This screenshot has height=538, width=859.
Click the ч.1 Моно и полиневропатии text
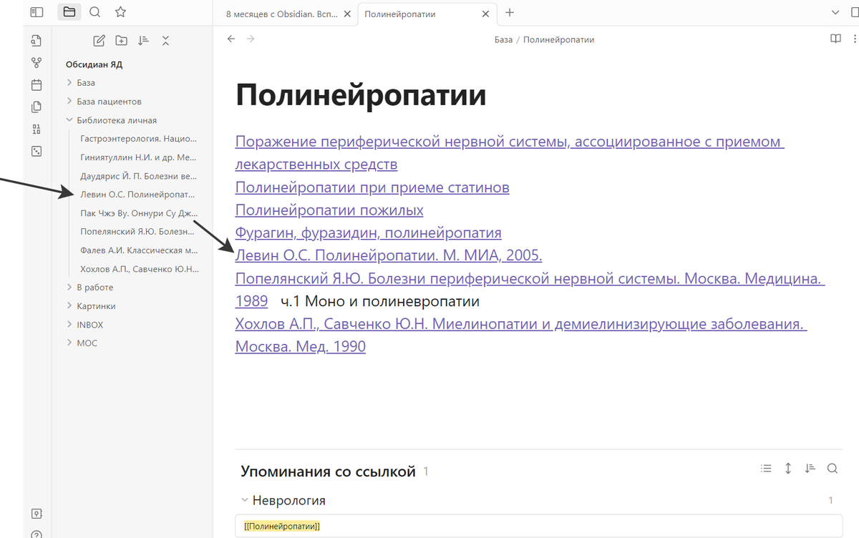coord(379,301)
